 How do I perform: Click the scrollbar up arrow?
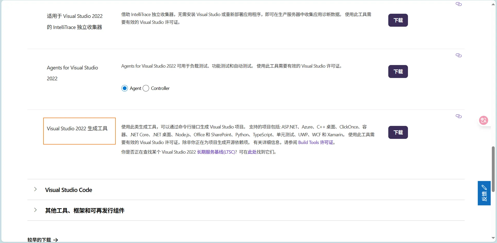coord(493,4)
